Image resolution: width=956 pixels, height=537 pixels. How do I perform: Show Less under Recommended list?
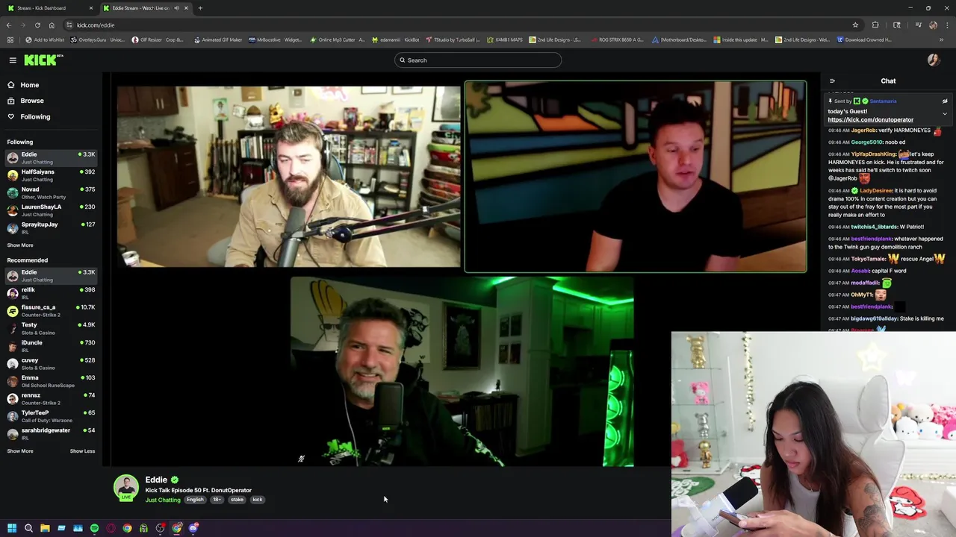(x=82, y=451)
